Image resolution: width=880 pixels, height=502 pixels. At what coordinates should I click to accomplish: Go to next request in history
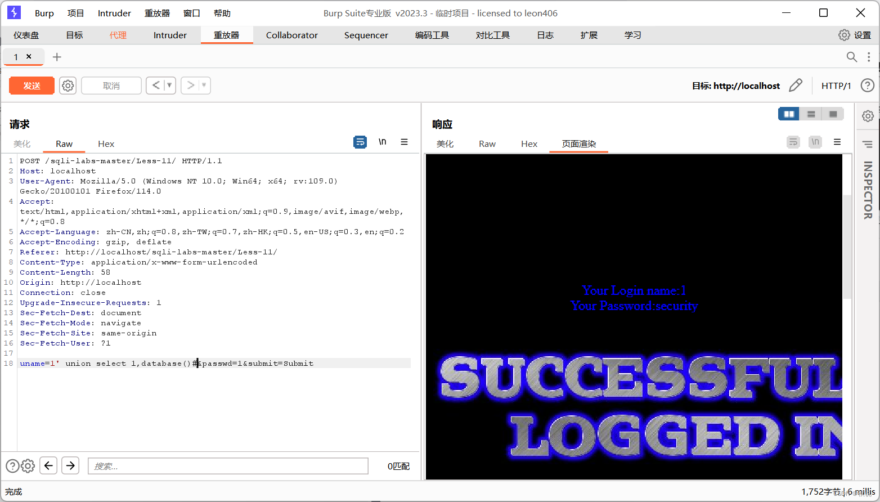tap(191, 86)
